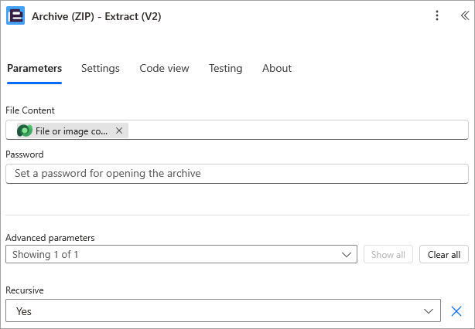Select the Recursive Yes combo box
This screenshot has height=329, width=475.
pyautogui.click(x=223, y=311)
